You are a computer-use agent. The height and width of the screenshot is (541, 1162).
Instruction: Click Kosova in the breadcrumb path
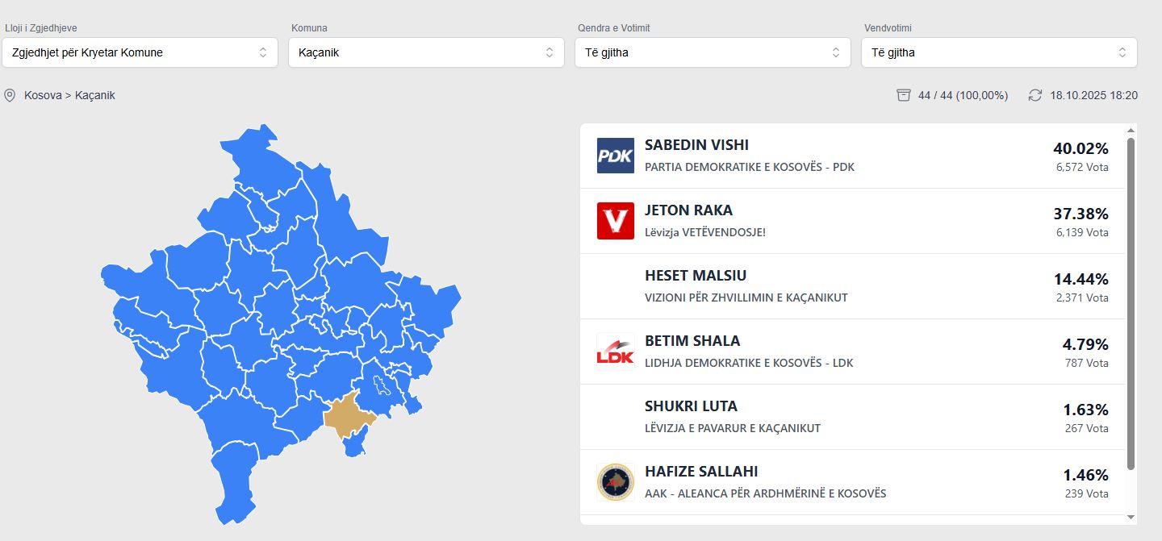43,95
